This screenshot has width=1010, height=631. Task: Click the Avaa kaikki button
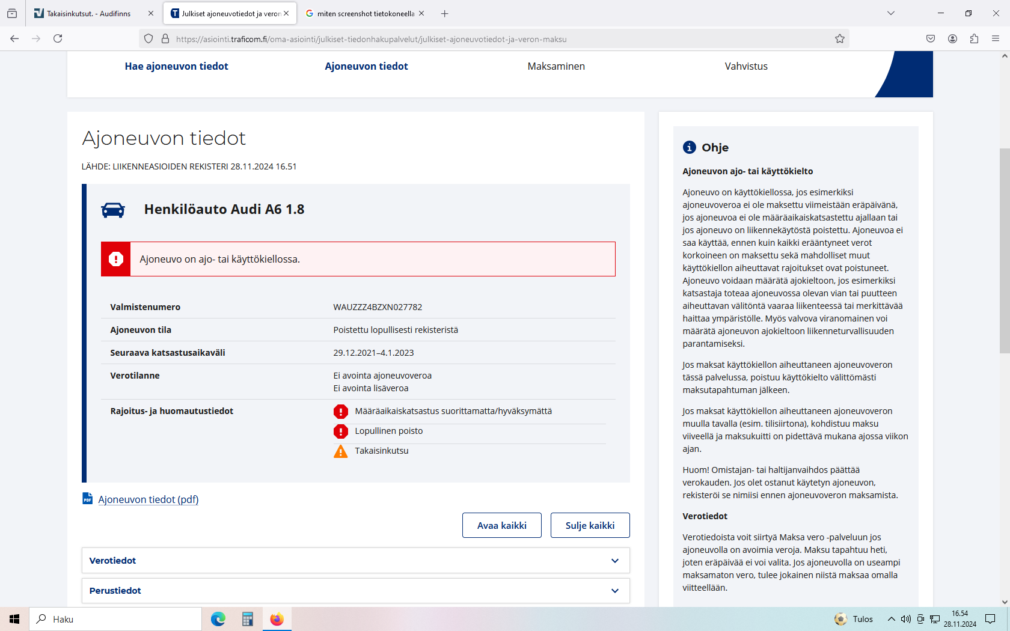pyautogui.click(x=501, y=525)
